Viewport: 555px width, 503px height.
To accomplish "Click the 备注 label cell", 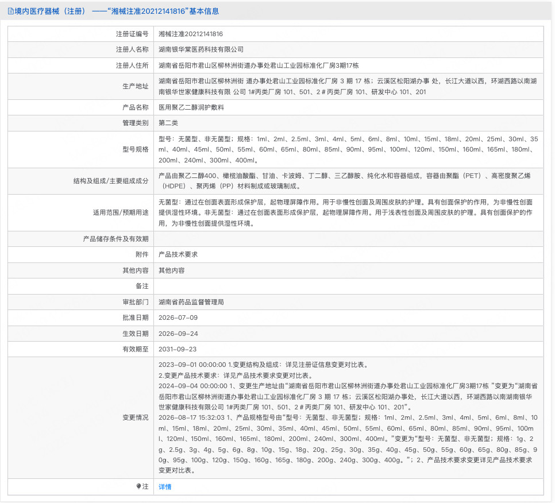I will pyautogui.click(x=80, y=286).
